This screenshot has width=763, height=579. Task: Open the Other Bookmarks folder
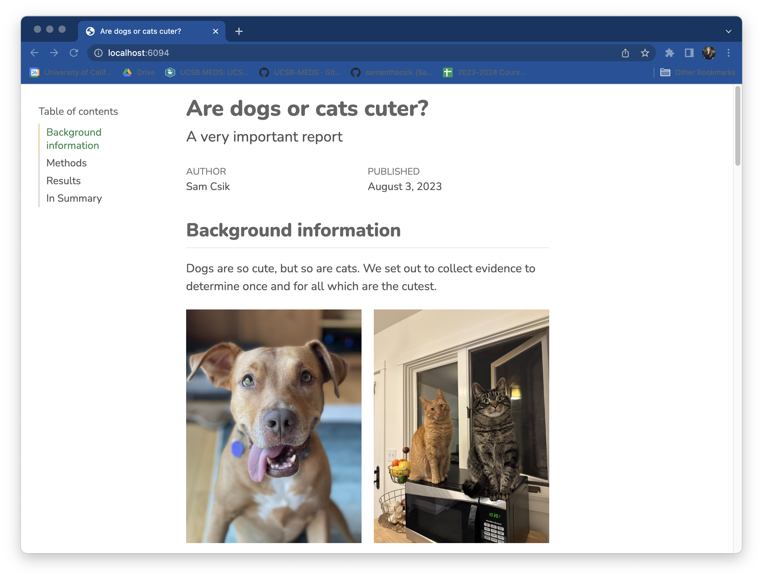[x=698, y=72]
